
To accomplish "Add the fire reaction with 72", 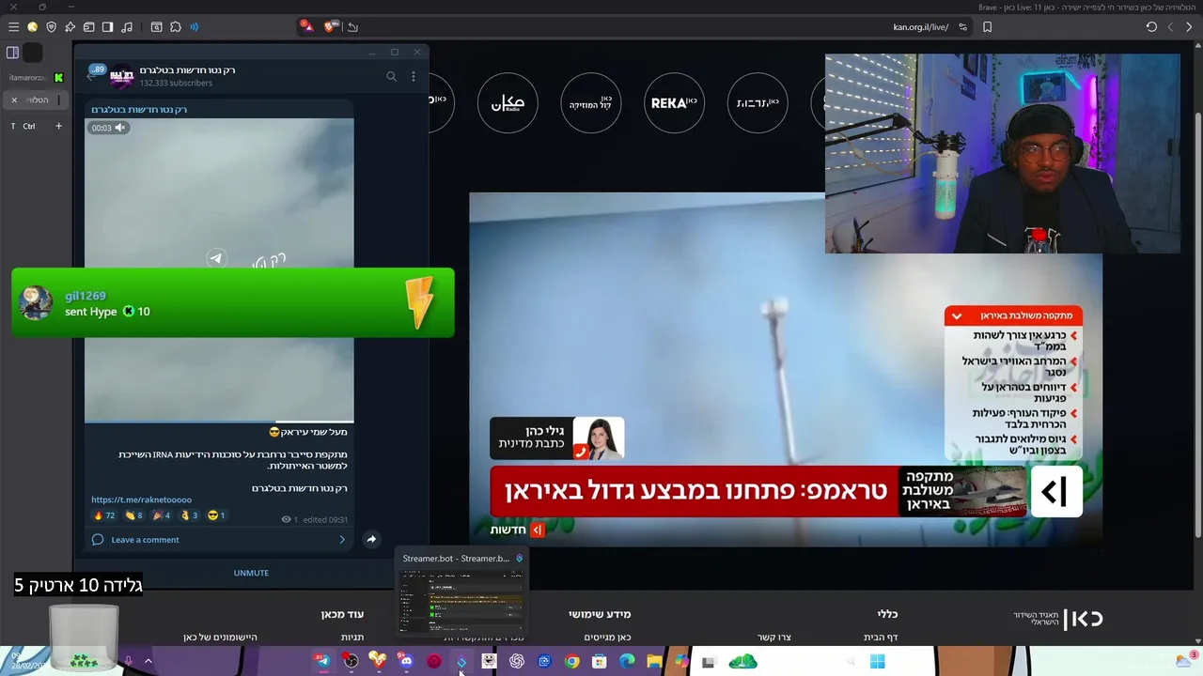I will tap(103, 515).
